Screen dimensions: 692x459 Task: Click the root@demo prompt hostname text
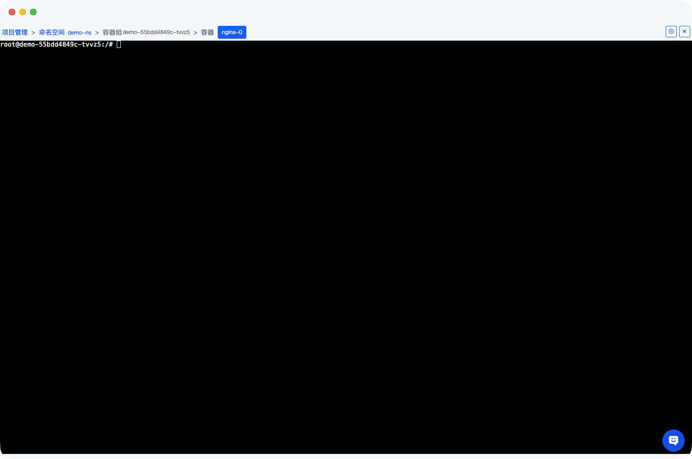click(x=50, y=44)
